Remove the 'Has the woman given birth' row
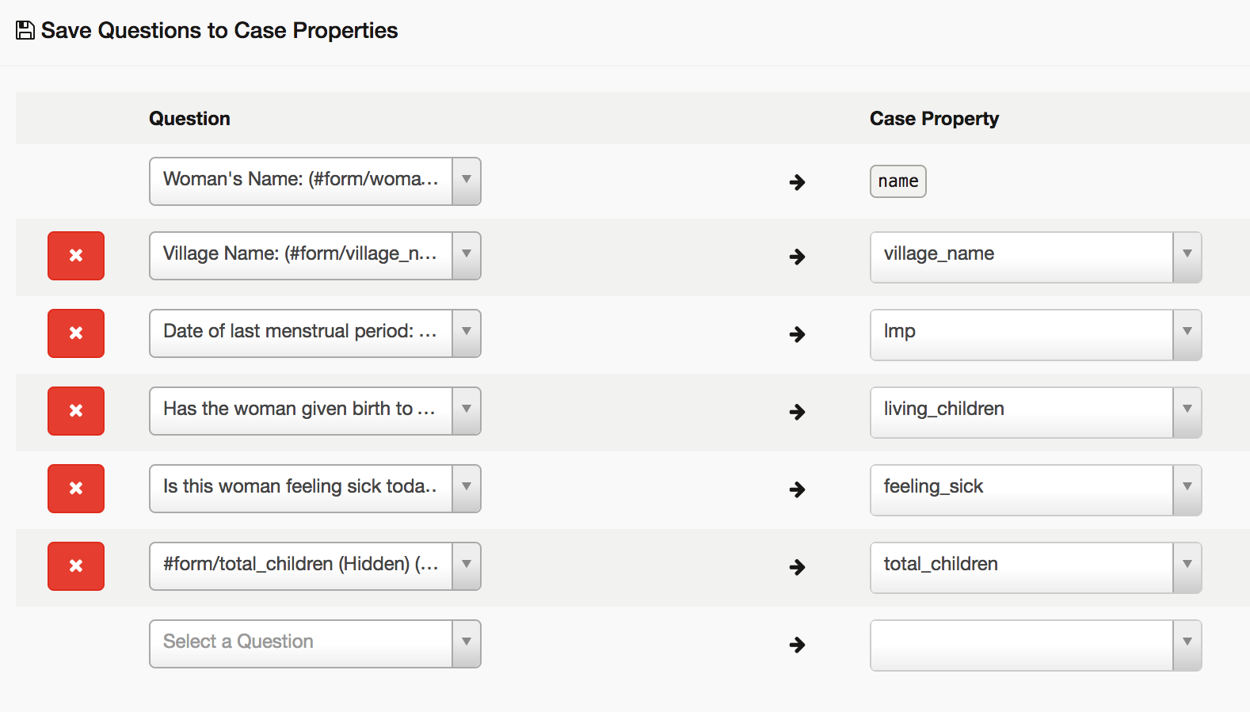 pyautogui.click(x=76, y=411)
